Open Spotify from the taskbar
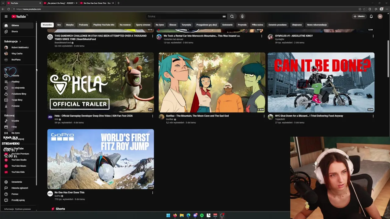 [x=202, y=215]
